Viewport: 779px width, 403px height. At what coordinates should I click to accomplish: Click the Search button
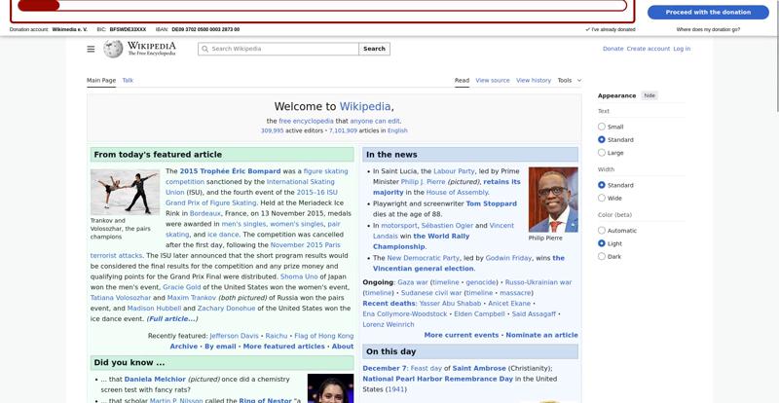pos(374,49)
